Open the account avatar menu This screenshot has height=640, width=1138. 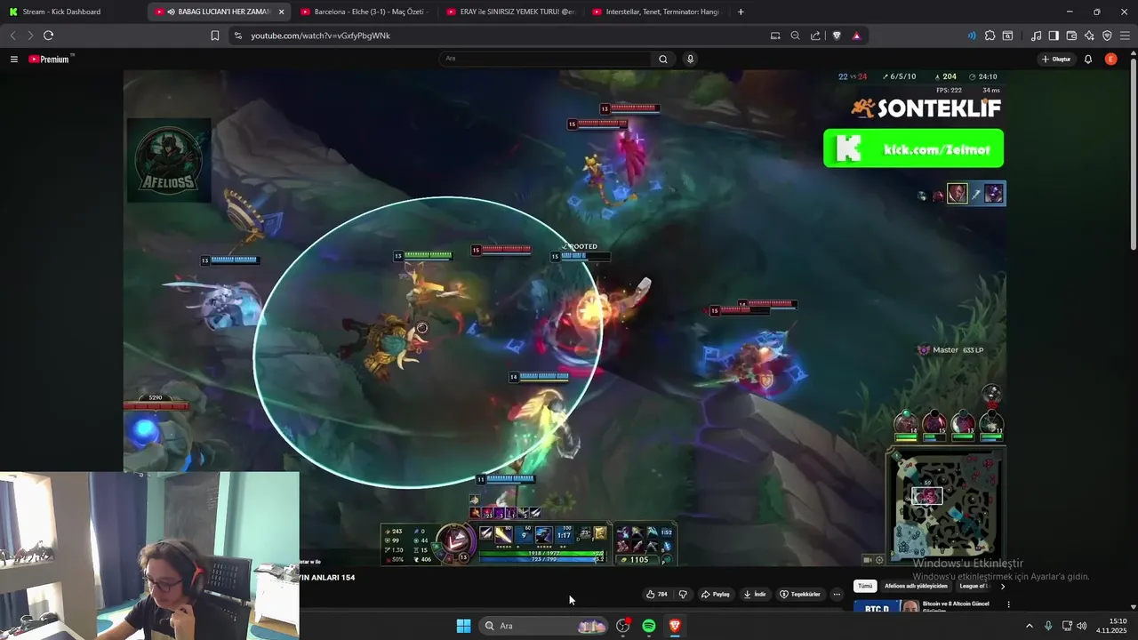coord(1110,60)
